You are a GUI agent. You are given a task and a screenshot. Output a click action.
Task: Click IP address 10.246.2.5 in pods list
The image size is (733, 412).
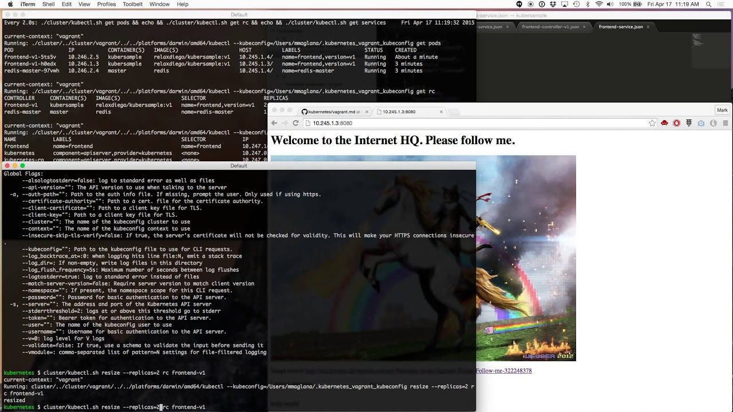click(x=84, y=57)
